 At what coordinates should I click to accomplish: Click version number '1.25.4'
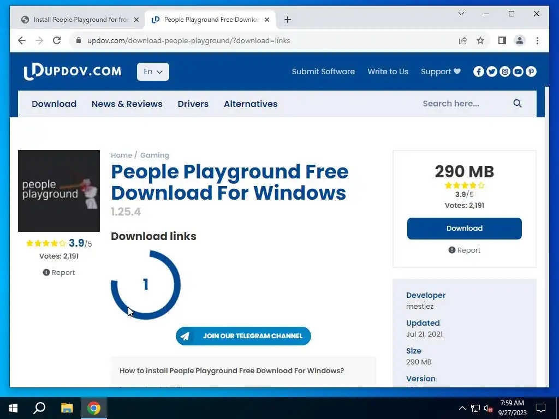[126, 212]
